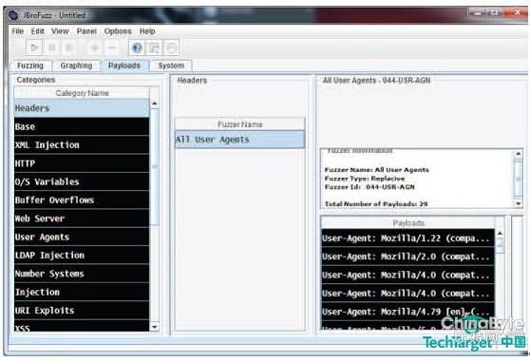Select the XSS category
This screenshot has height=362, width=530.
point(82,326)
